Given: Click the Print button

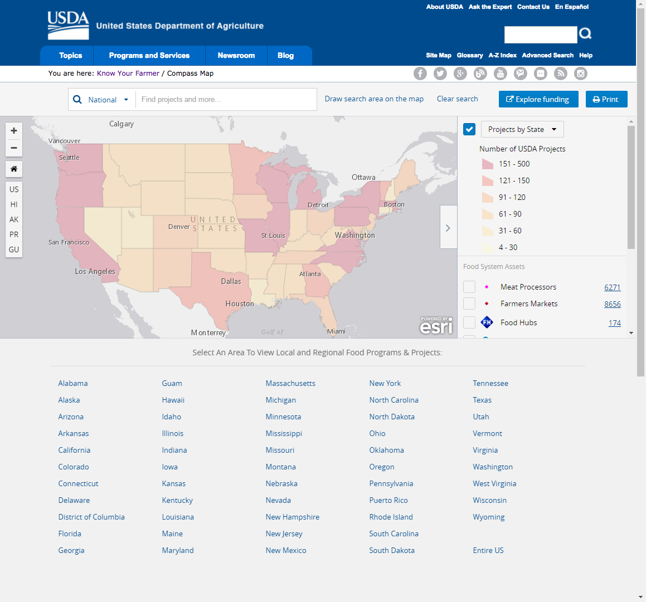Looking at the screenshot, I should coord(606,99).
